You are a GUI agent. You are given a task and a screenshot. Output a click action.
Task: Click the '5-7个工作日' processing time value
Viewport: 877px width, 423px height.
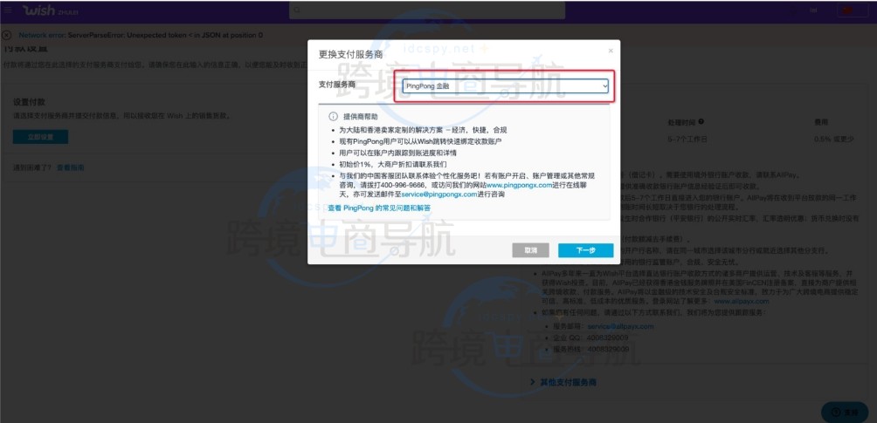(687, 139)
